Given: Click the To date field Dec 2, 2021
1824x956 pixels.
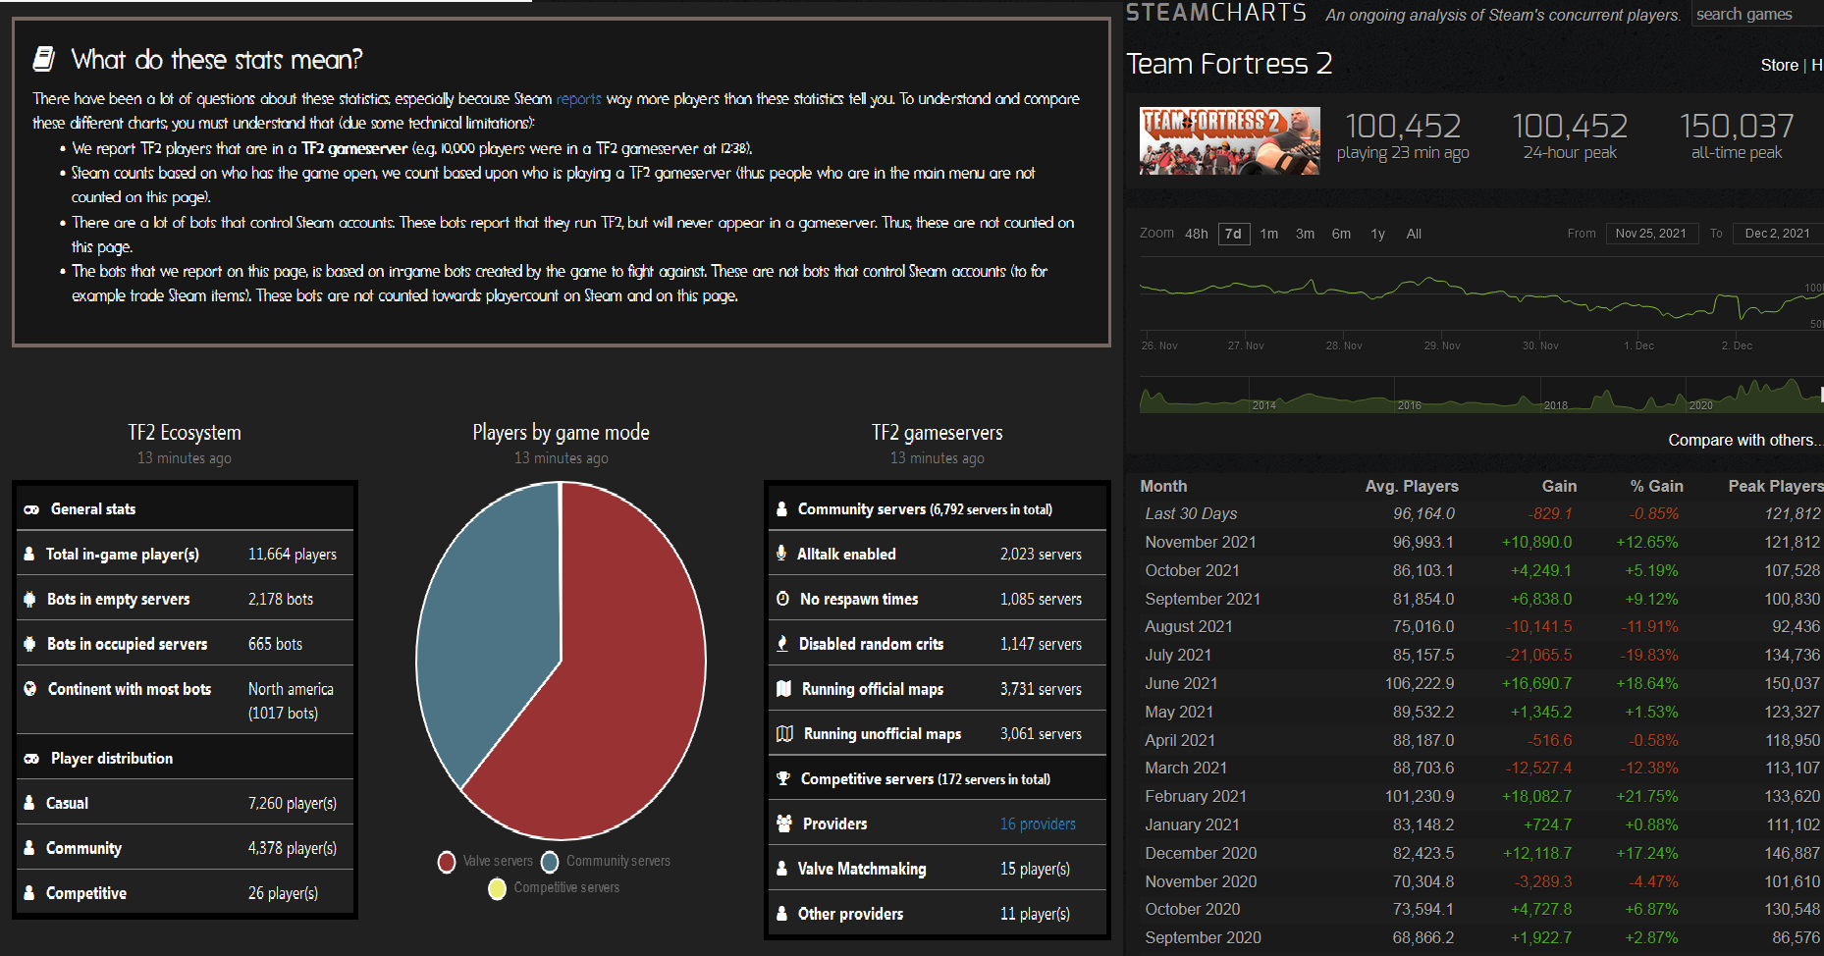Looking at the screenshot, I should (1778, 234).
